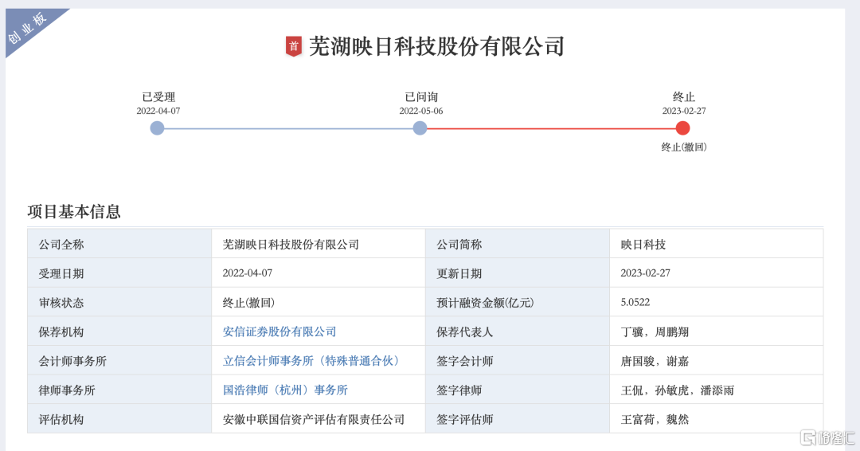
Task: Click the names 王富荷，魏然
Action: tap(655, 419)
